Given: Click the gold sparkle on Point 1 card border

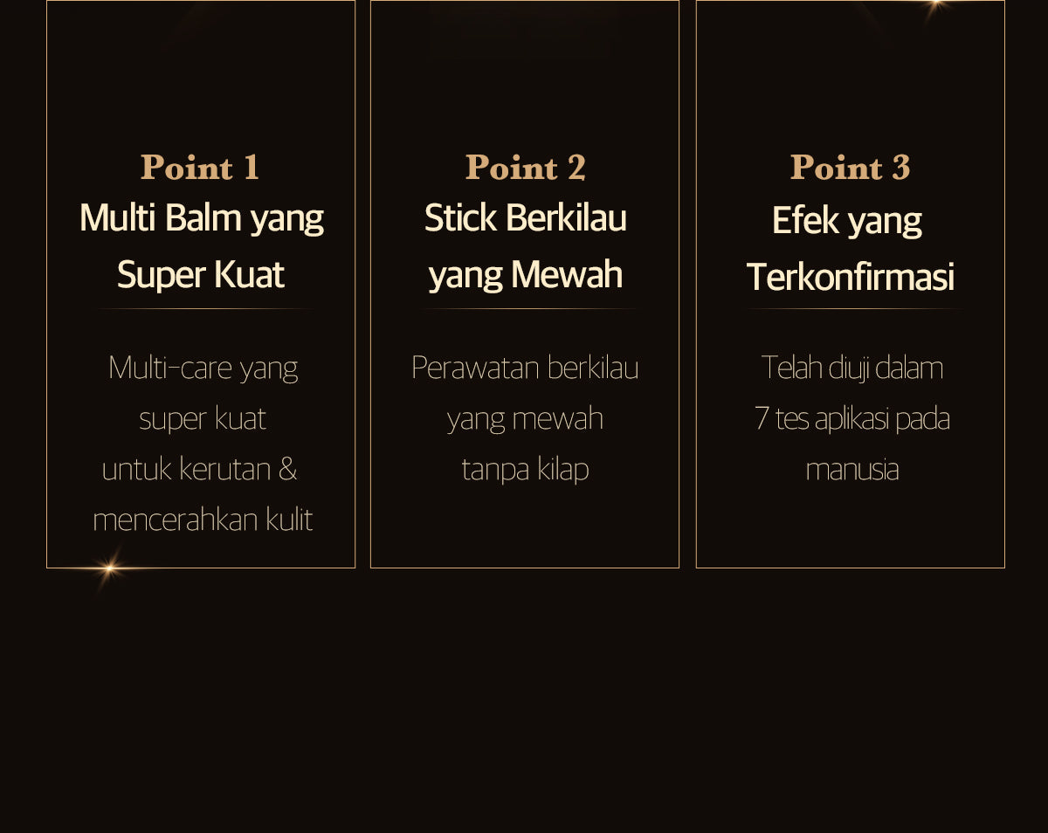Looking at the screenshot, I should pos(109,568).
